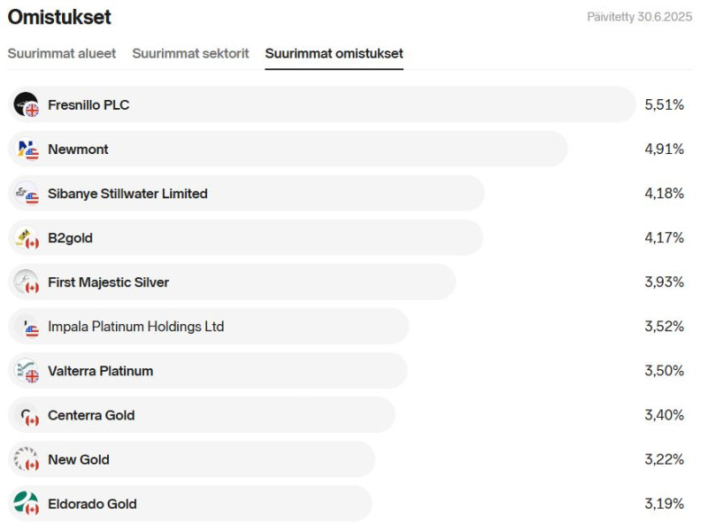Open the Fresnillo PLC holding name
708x532 pixels.
88,104
